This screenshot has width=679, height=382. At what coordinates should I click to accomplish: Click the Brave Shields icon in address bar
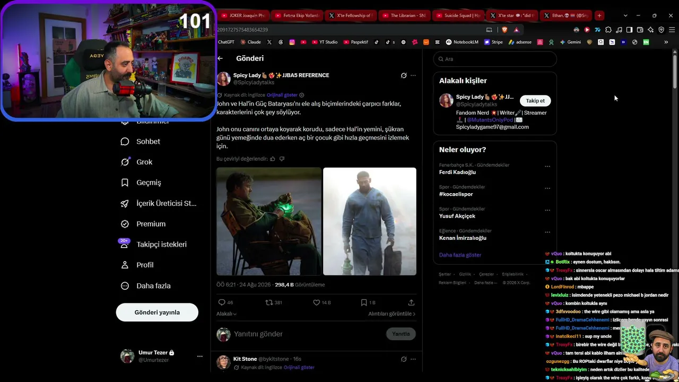504,30
